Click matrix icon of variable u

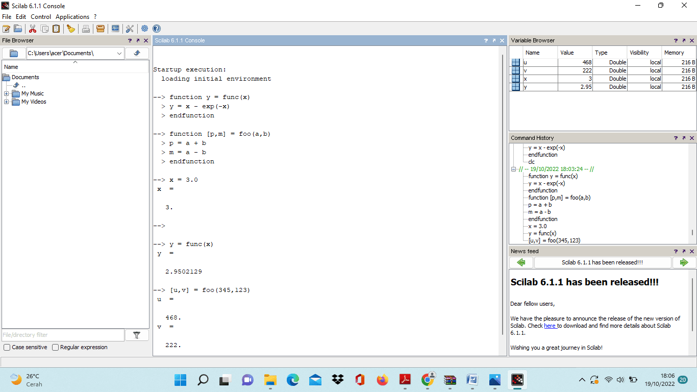(515, 62)
